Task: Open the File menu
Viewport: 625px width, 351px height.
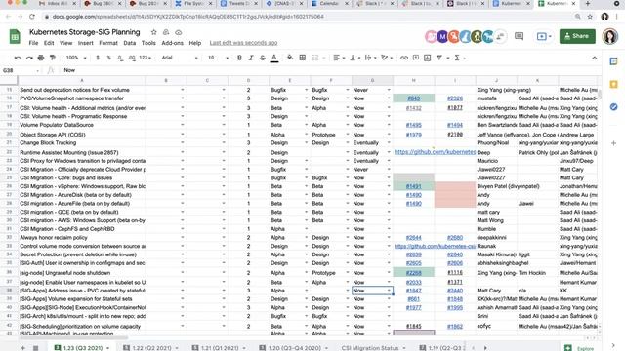Action: (x=33, y=43)
